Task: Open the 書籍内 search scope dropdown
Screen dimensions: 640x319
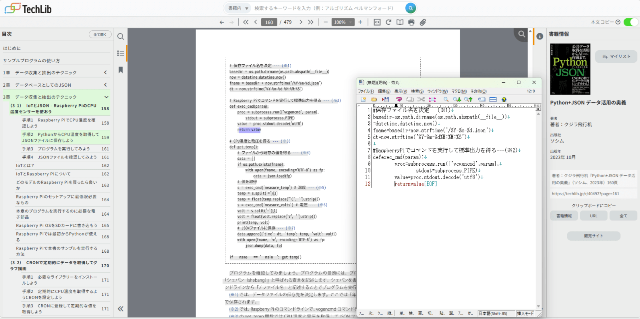Action: (x=238, y=8)
